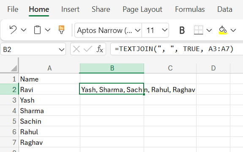Click the Borders grid icon
This screenshot has height=152, width=243.
click(199, 30)
